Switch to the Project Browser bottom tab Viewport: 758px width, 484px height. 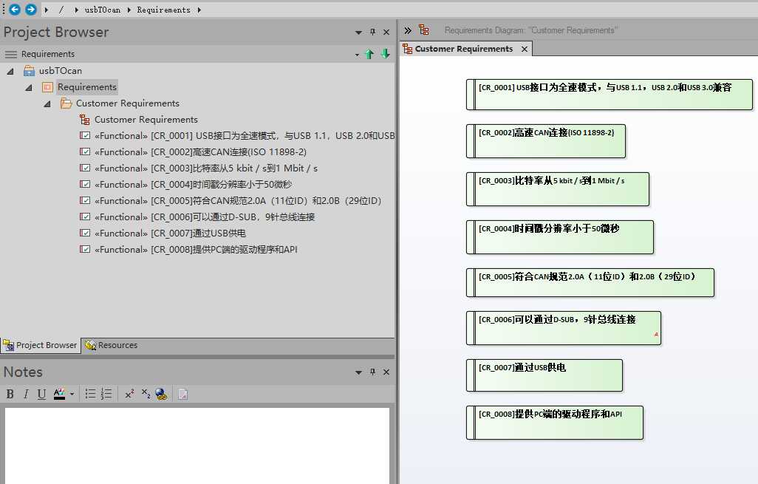40,345
